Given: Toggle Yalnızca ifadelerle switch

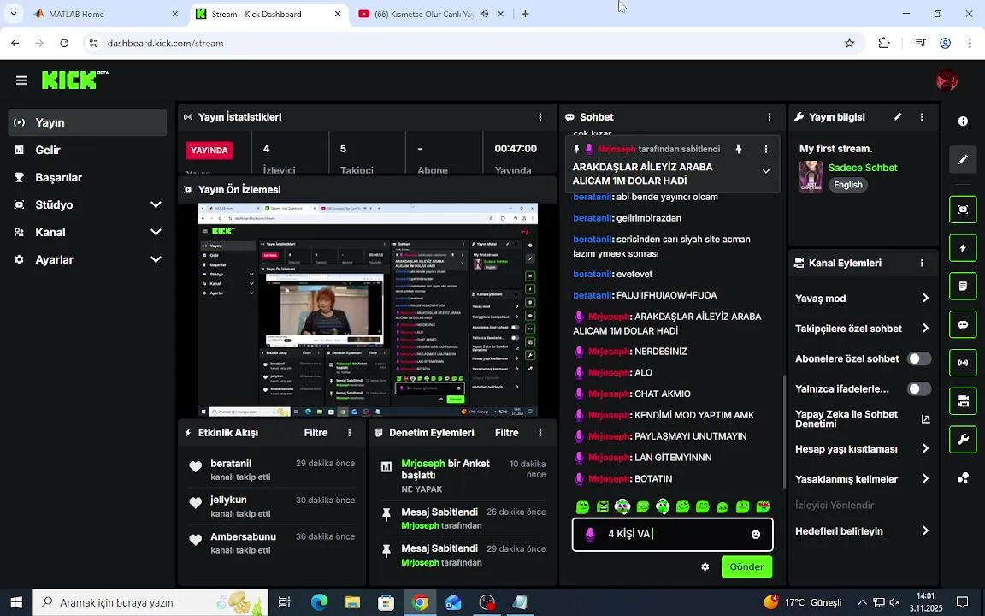Looking at the screenshot, I should point(919,389).
